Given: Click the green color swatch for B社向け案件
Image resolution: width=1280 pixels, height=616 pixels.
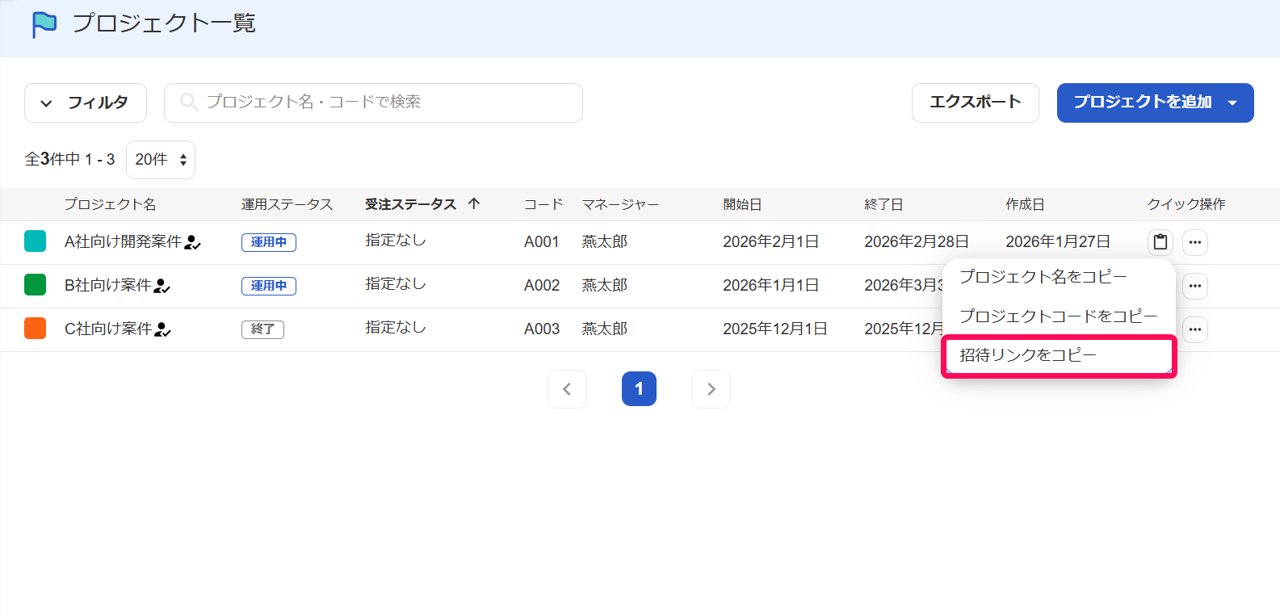Looking at the screenshot, I should click(35, 285).
